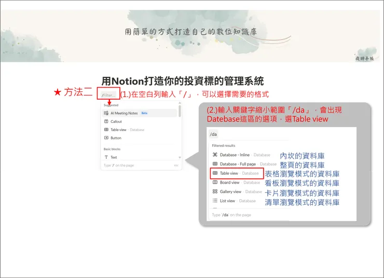This screenshot has height=278, width=384.
Task: Click the Table view icon in Suggested list
Action: pyautogui.click(x=106, y=130)
